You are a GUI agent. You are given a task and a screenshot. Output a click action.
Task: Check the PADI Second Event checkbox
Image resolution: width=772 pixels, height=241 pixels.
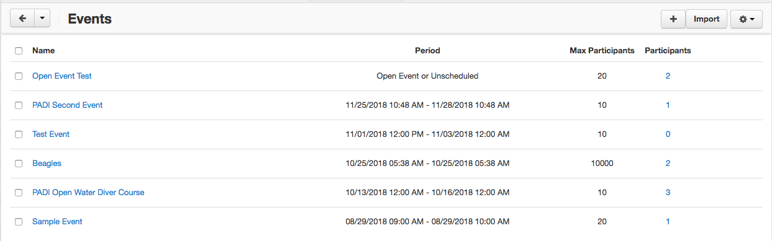pos(19,105)
